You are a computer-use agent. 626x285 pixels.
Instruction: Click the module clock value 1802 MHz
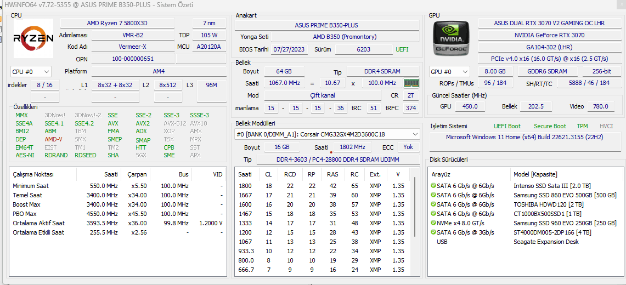click(x=352, y=147)
